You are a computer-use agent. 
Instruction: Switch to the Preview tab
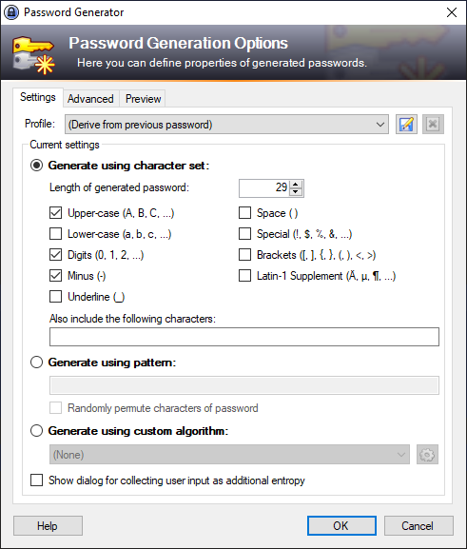tap(144, 99)
